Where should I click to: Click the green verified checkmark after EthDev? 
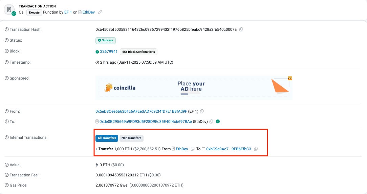tap(218, 122)
